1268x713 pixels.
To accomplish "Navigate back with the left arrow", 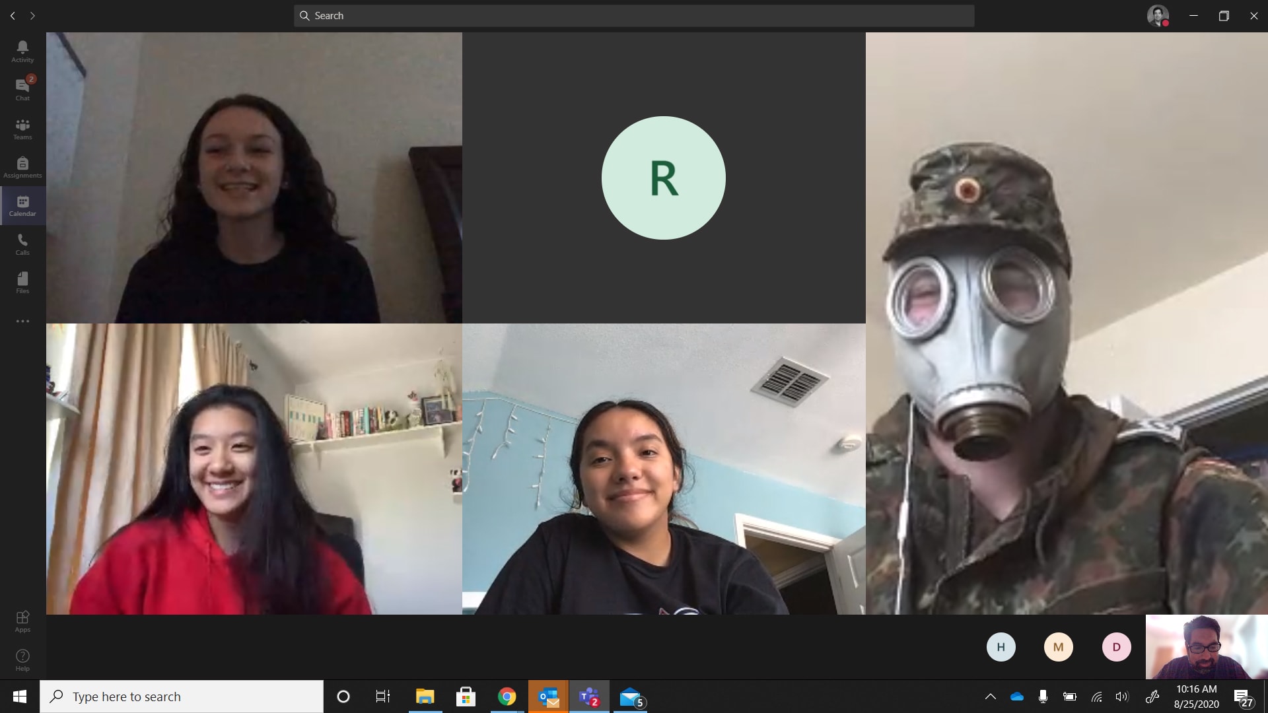I will coord(13,16).
